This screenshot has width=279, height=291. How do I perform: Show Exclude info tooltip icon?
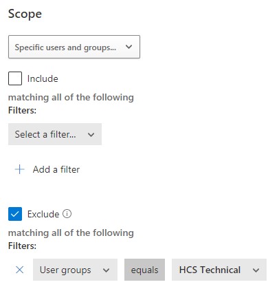coord(67,214)
